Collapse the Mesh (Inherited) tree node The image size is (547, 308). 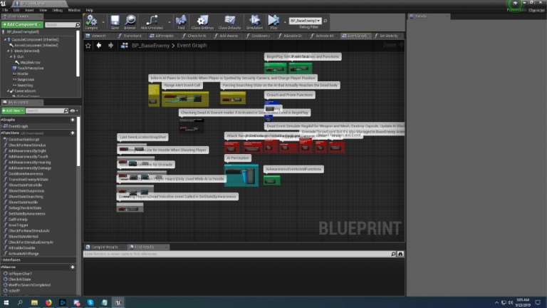pyautogui.click(x=8, y=51)
